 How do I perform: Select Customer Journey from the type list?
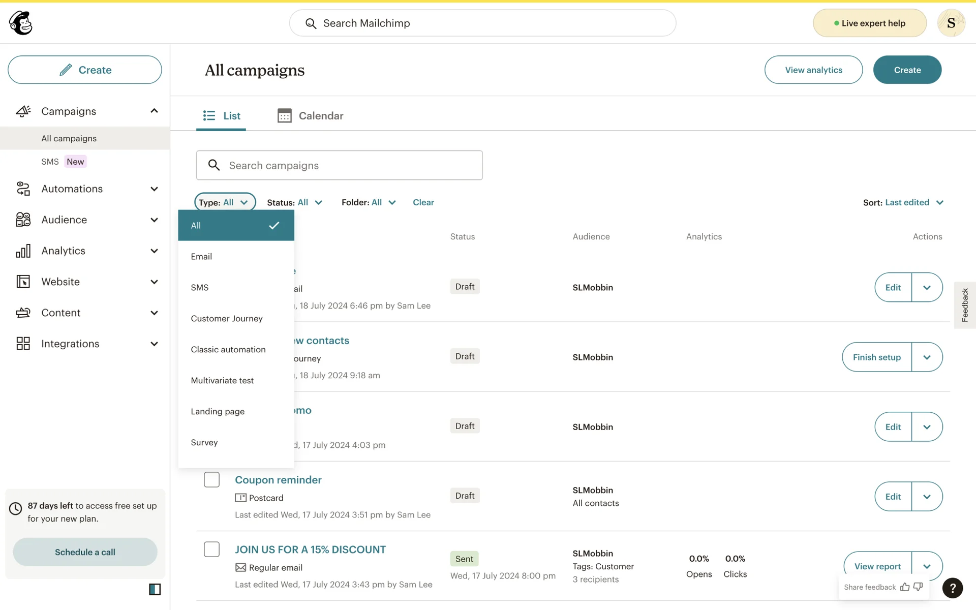(x=227, y=318)
